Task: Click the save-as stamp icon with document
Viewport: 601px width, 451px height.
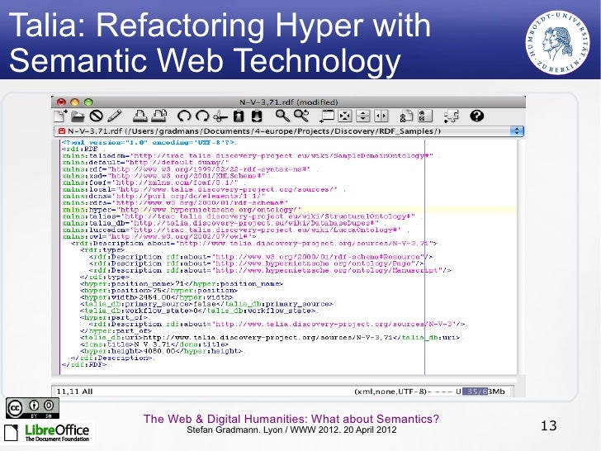Action: (159, 116)
